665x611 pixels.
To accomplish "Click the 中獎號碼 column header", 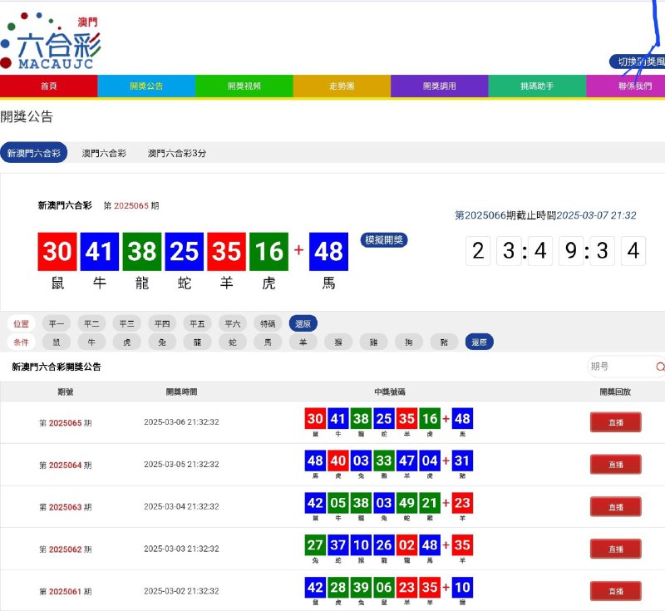I will point(389,392).
